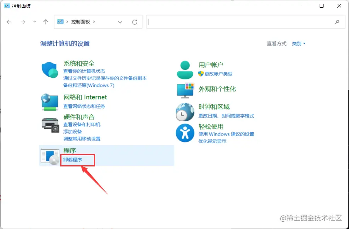
Task: Open the Appearance and Personalization monitor icon
Action: [x=186, y=90]
